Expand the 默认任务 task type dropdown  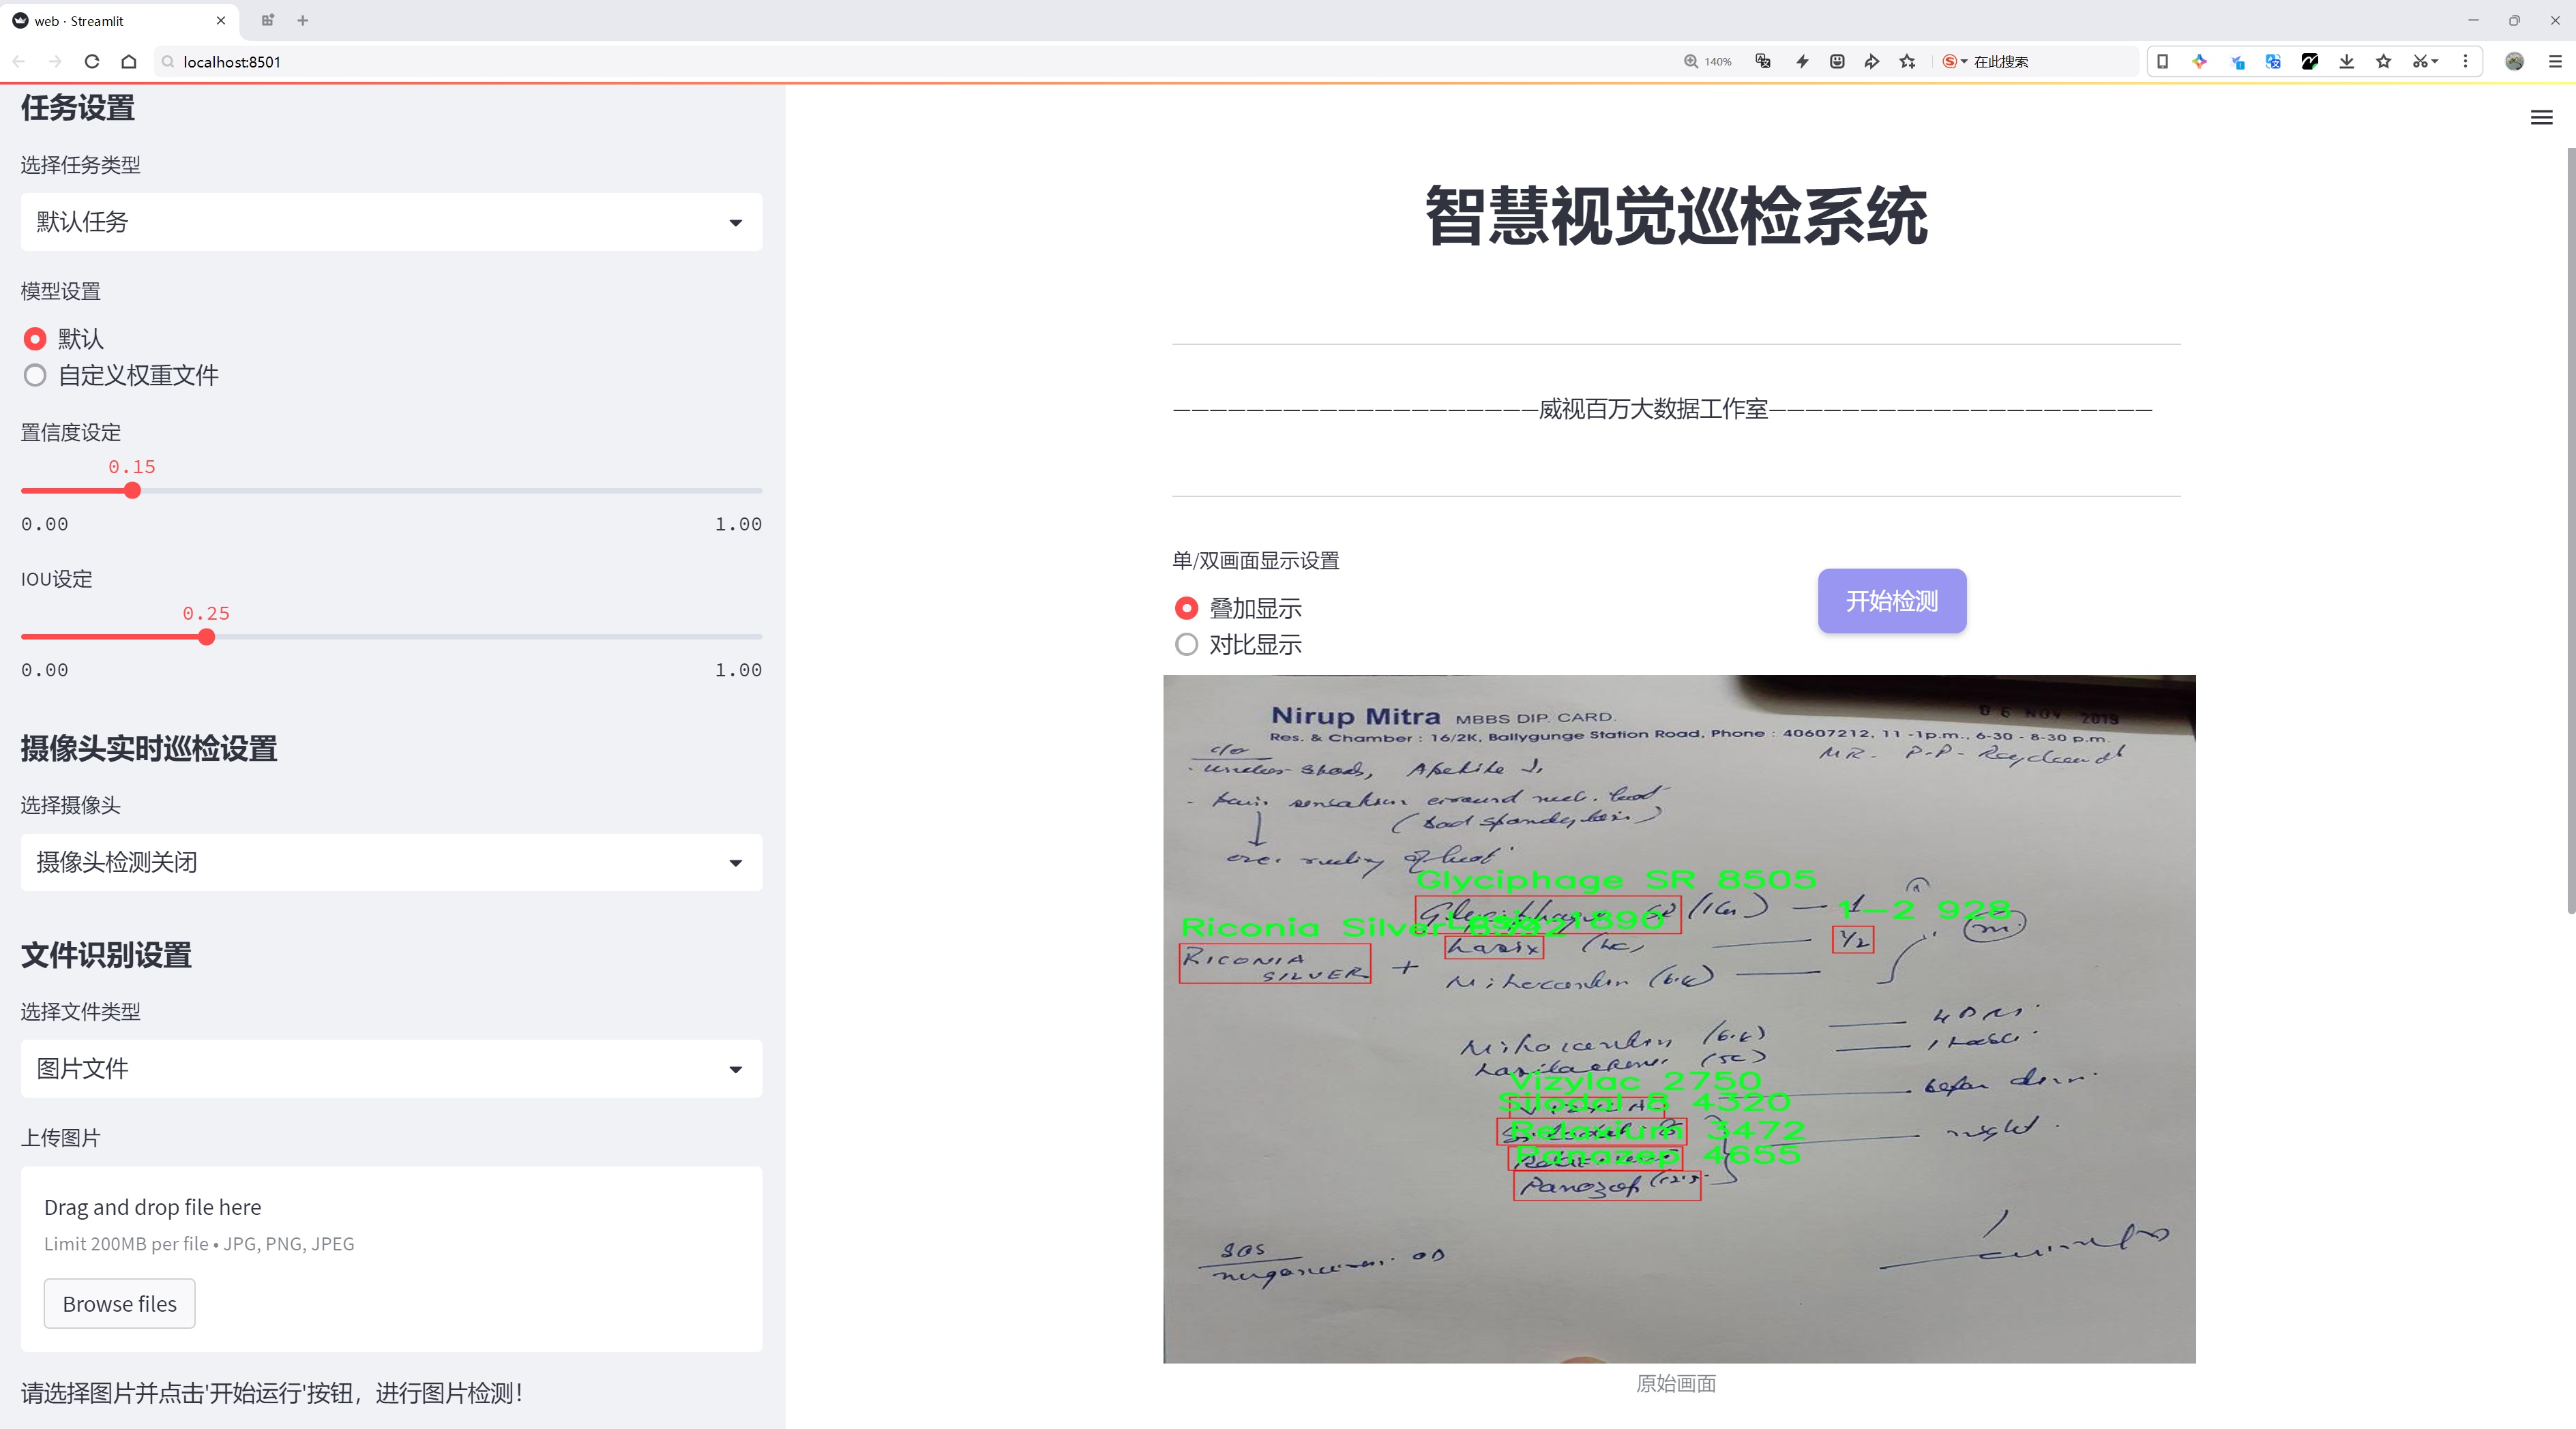391,222
